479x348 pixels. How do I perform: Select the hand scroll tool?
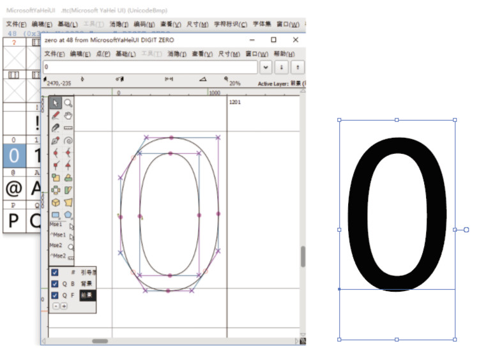click(x=68, y=116)
